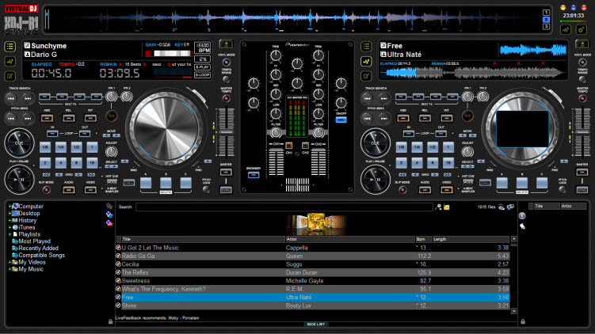This screenshot has height=334, width=595.
Task: Click mixer BROWSER button
Action: (254, 175)
